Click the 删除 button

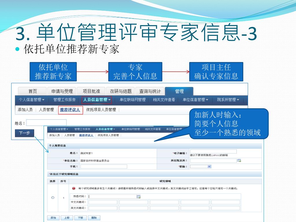94,218
